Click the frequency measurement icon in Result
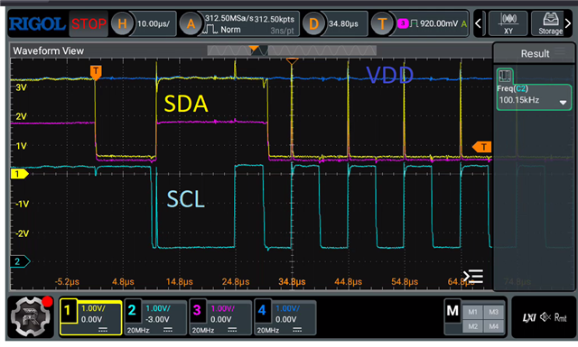Viewport: 578px width, 347px height. coord(505,77)
